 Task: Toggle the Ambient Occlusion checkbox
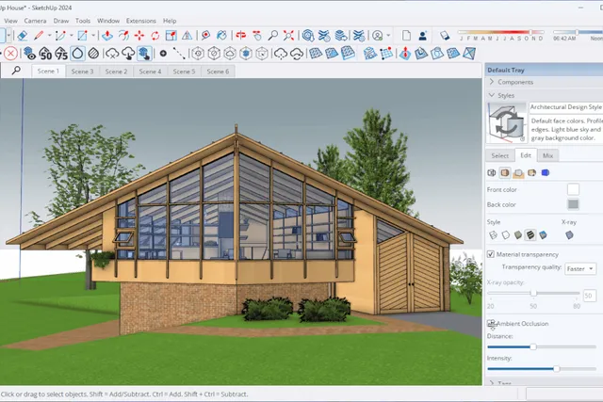pyautogui.click(x=491, y=324)
